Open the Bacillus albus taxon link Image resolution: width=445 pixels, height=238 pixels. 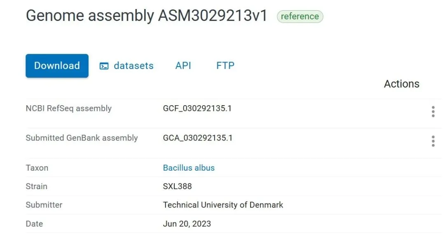189,168
